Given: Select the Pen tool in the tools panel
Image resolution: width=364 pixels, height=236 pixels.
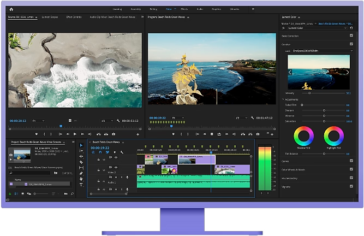Looking at the screenshot, I should (x=81, y=174).
